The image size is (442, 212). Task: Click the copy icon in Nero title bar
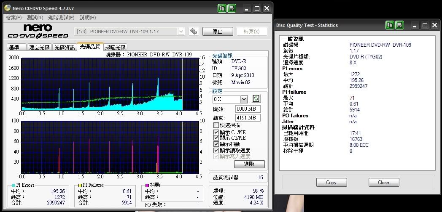click(x=222, y=8)
